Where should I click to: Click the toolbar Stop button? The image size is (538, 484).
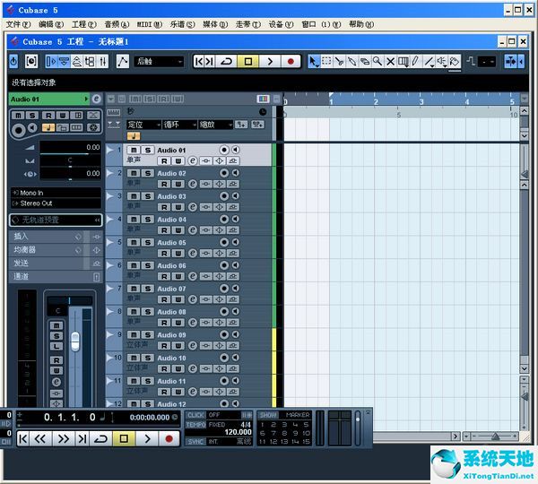click(x=248, y=62)
